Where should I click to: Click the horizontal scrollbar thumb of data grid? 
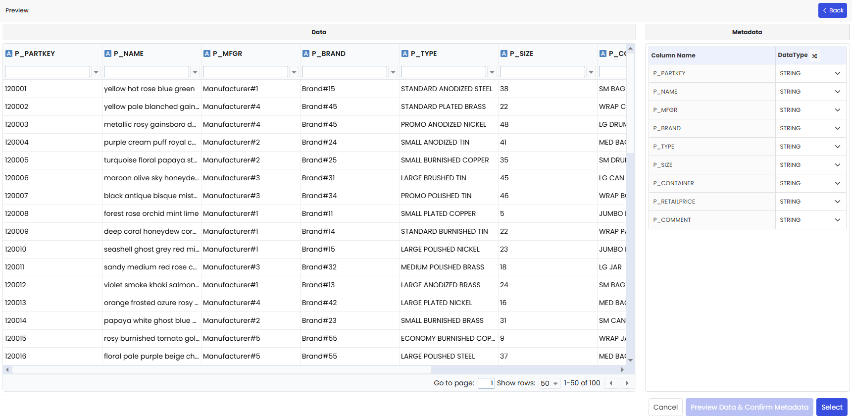click(x=222, y=370)
